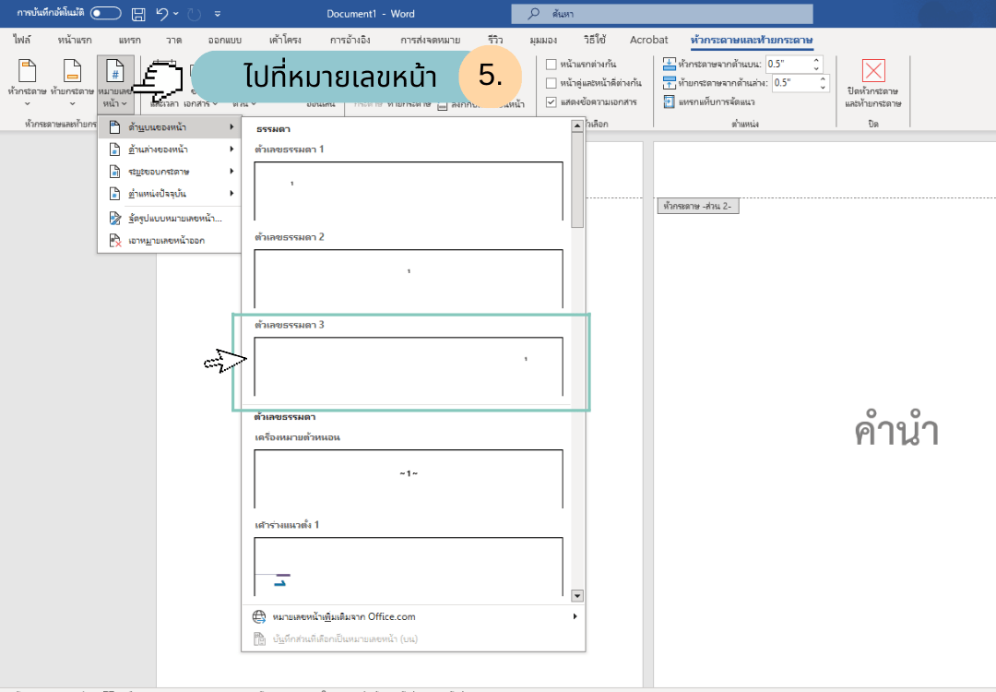Open Customize Quick Access Toolbar dropdown

(x=218, y=13)
